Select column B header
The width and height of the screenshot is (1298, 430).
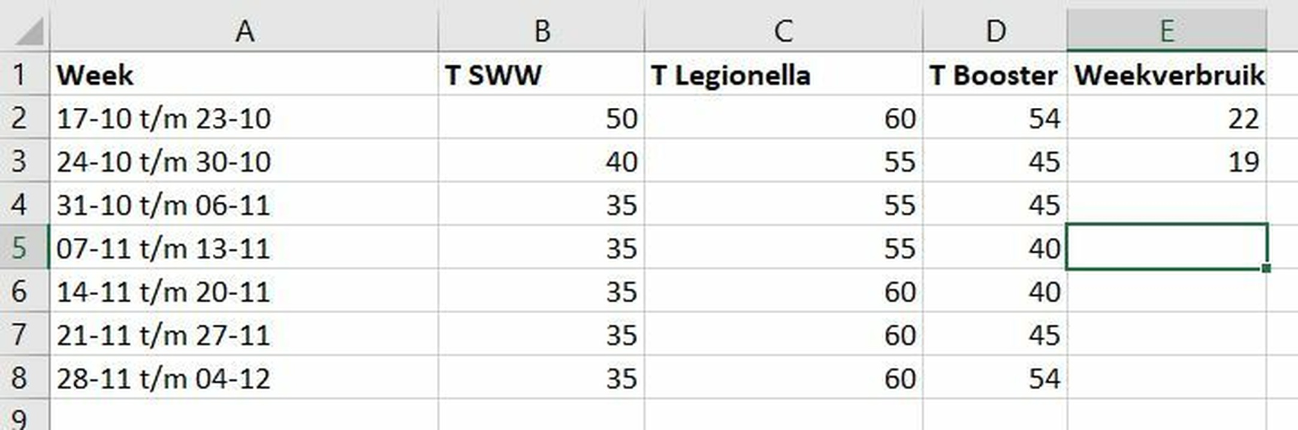pyautogui.click(x=541, y=31)
